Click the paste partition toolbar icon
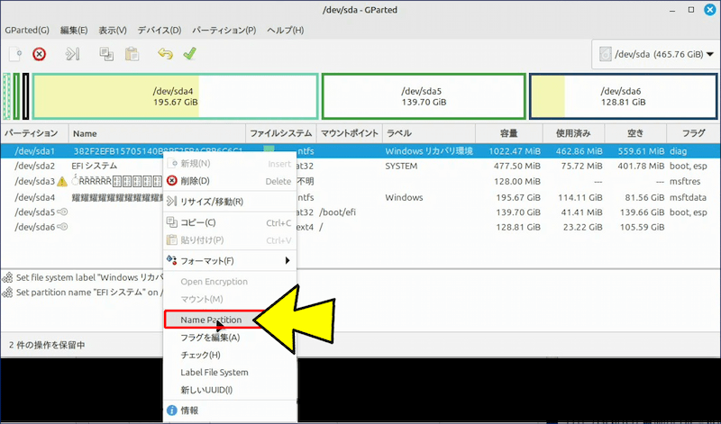 coord(132,54)
